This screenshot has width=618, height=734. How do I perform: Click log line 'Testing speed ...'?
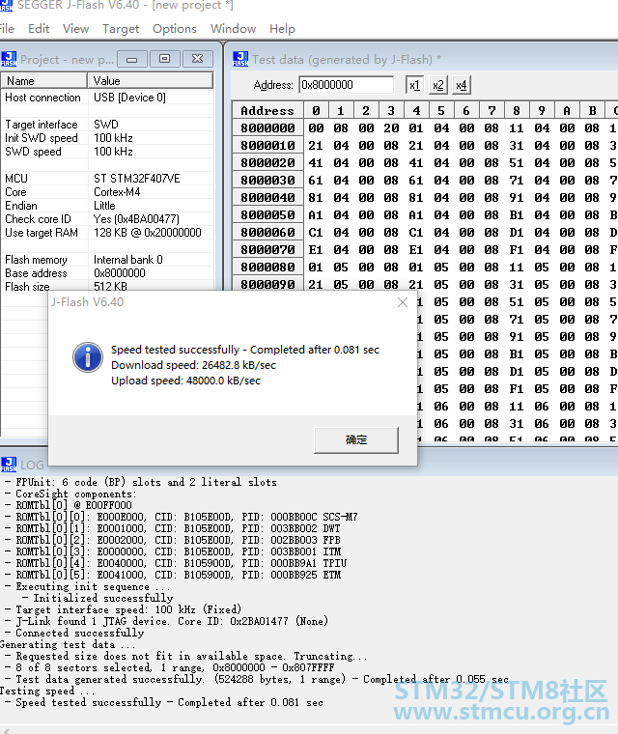coord(46,691)
